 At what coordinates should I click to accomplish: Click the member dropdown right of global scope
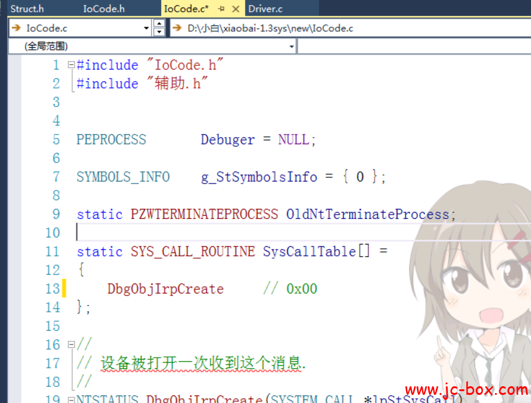(413, 47)
